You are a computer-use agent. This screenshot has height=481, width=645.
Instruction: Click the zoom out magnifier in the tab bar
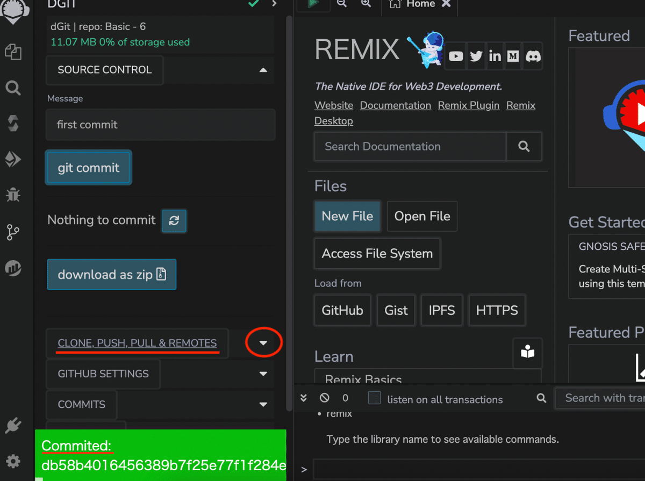[x=342, y=3]
